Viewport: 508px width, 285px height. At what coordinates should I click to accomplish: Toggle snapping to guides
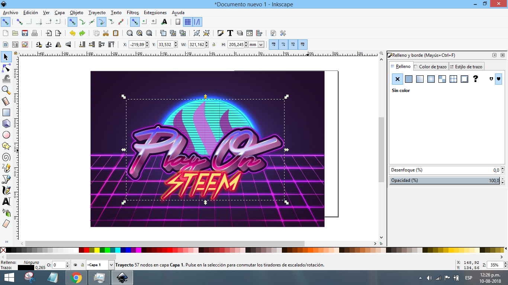pos(197,22)
